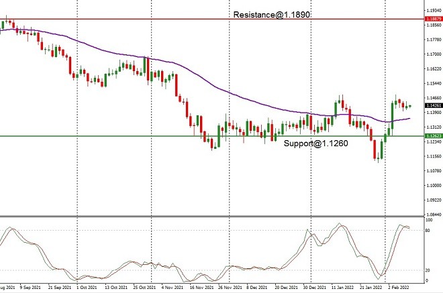Click the 1.19340 price axis label
Viewport: 443px width, 293px height.
(434, 11)
